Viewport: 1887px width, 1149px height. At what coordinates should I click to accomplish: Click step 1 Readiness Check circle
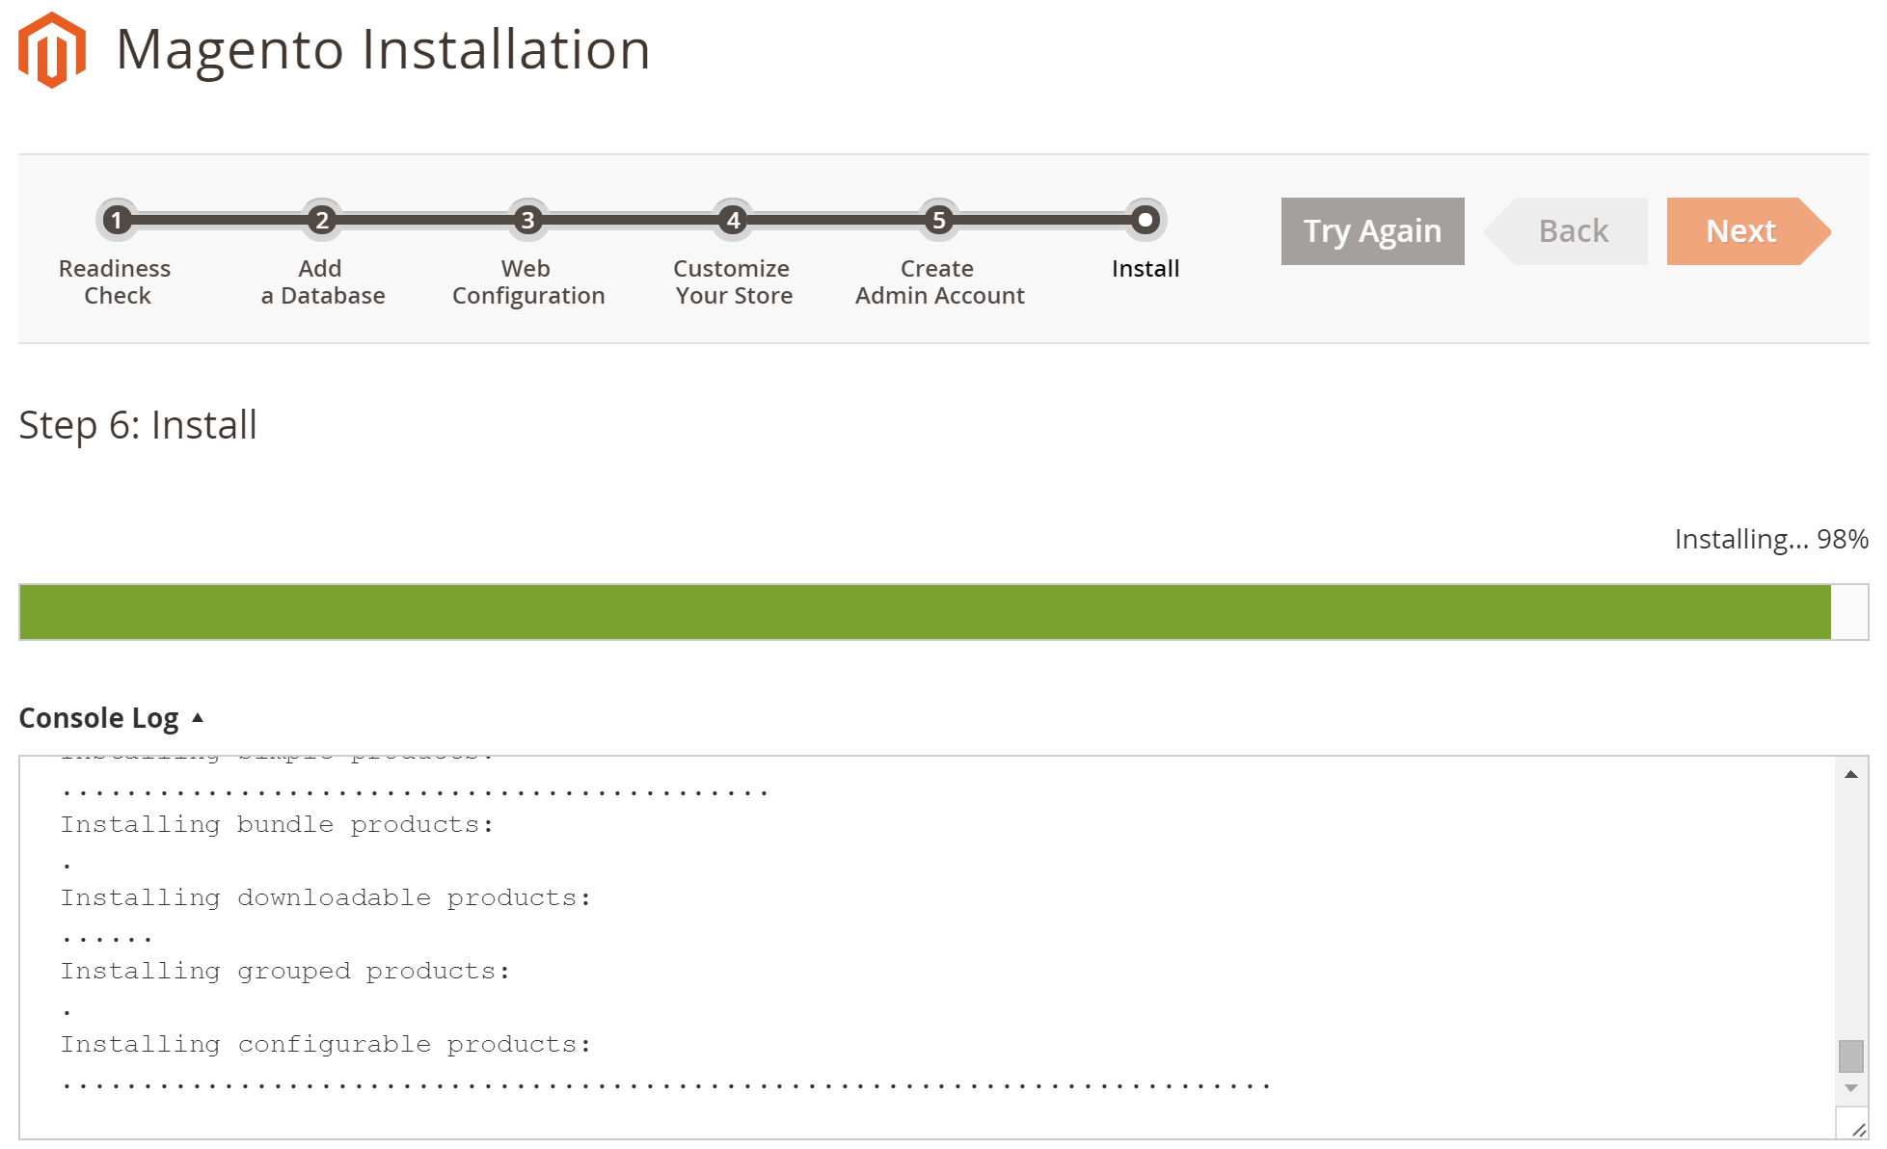coord(117,221)
